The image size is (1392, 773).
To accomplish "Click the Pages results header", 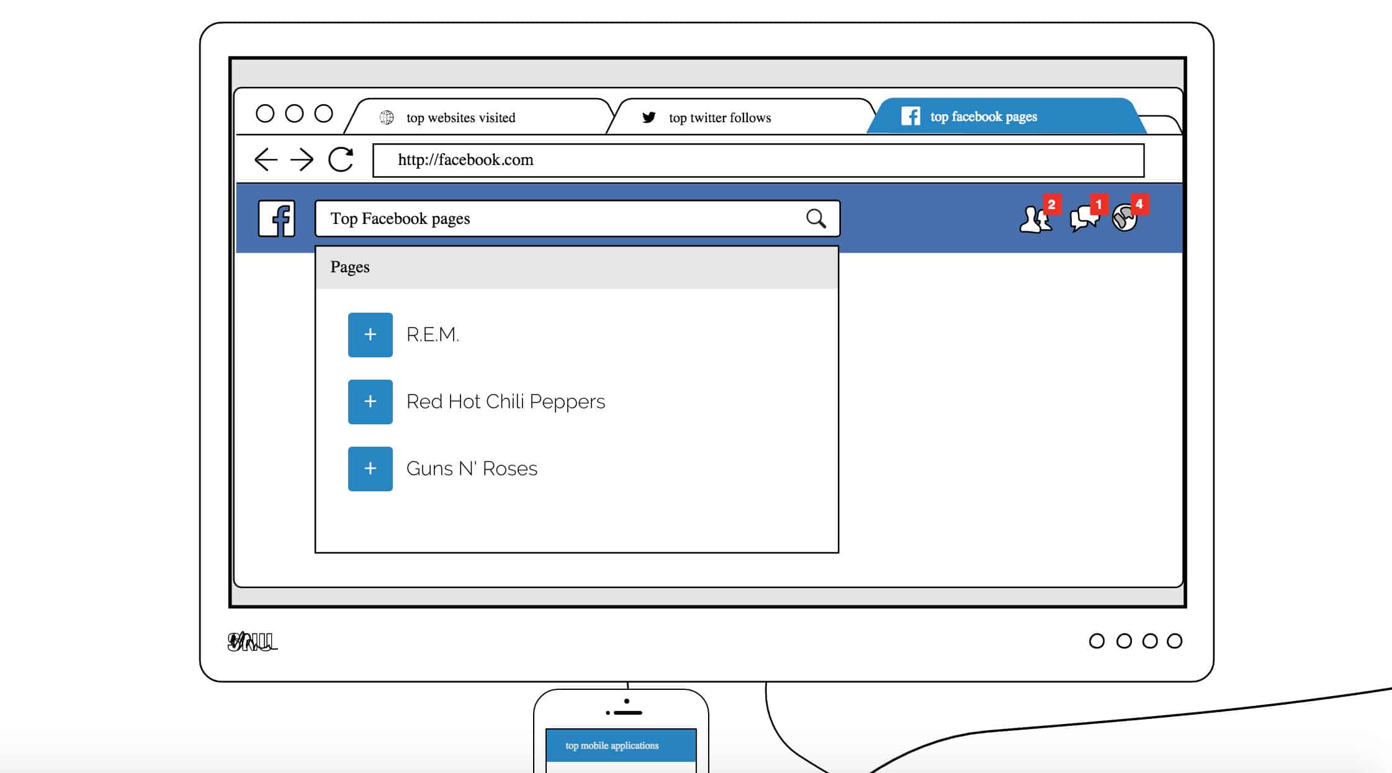I will [x=577, y=267].
